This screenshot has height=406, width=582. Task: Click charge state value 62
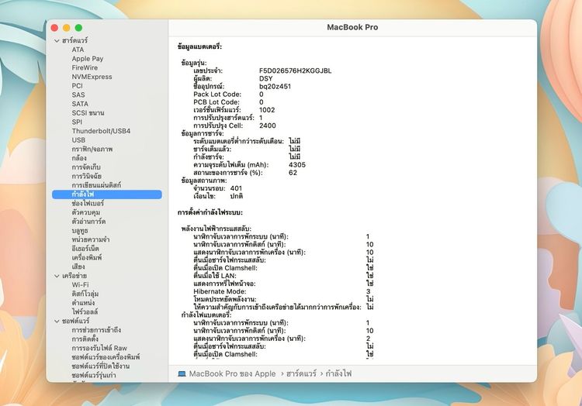coord(293,173)
